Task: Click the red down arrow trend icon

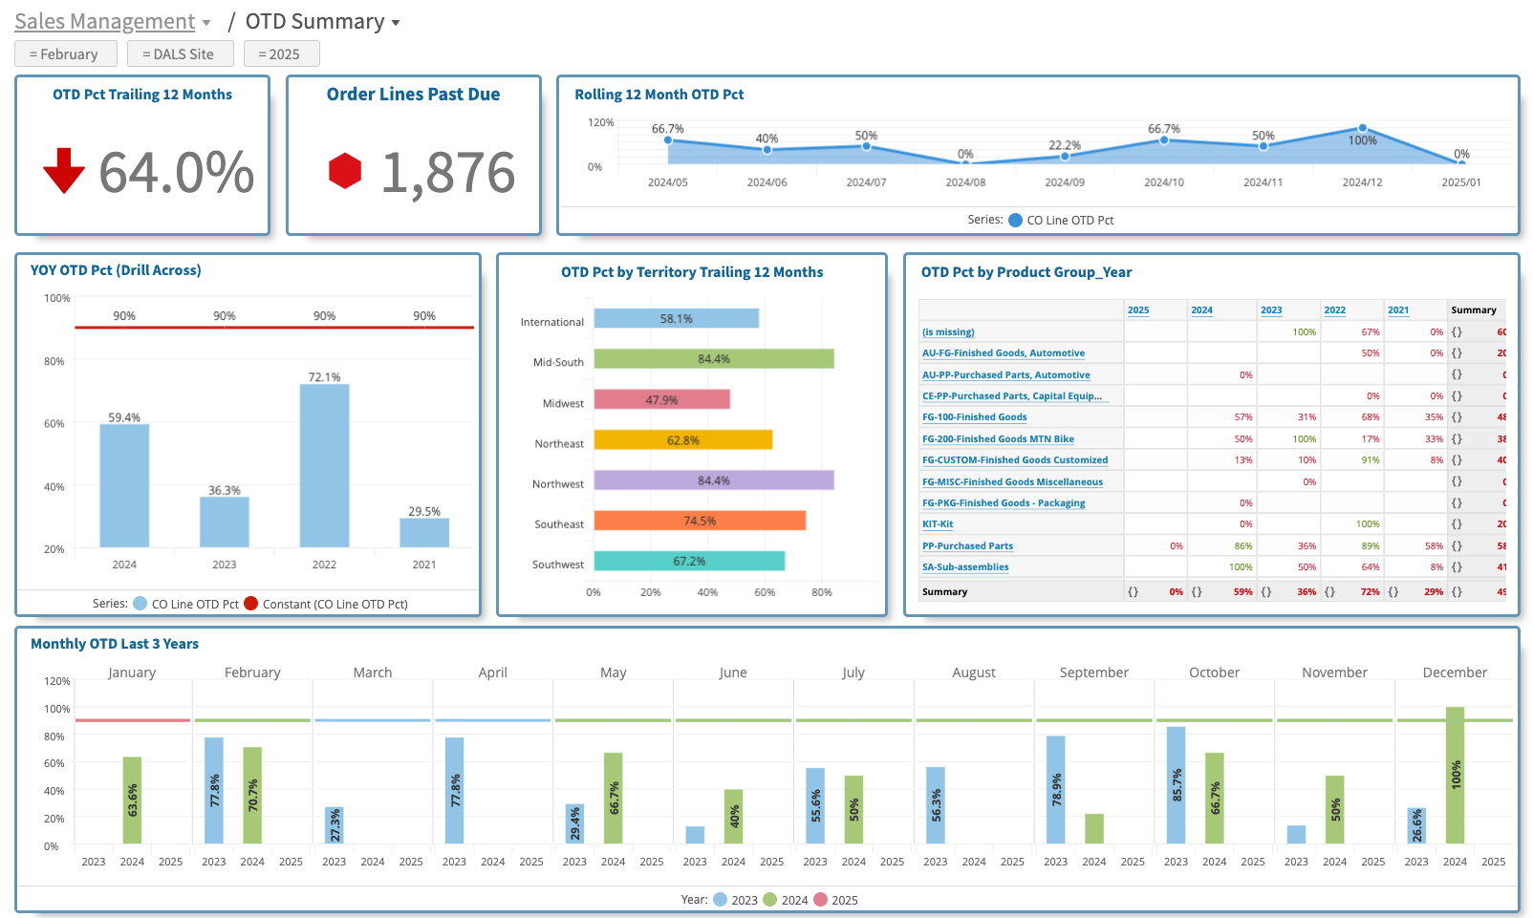Action: (64, 171)
